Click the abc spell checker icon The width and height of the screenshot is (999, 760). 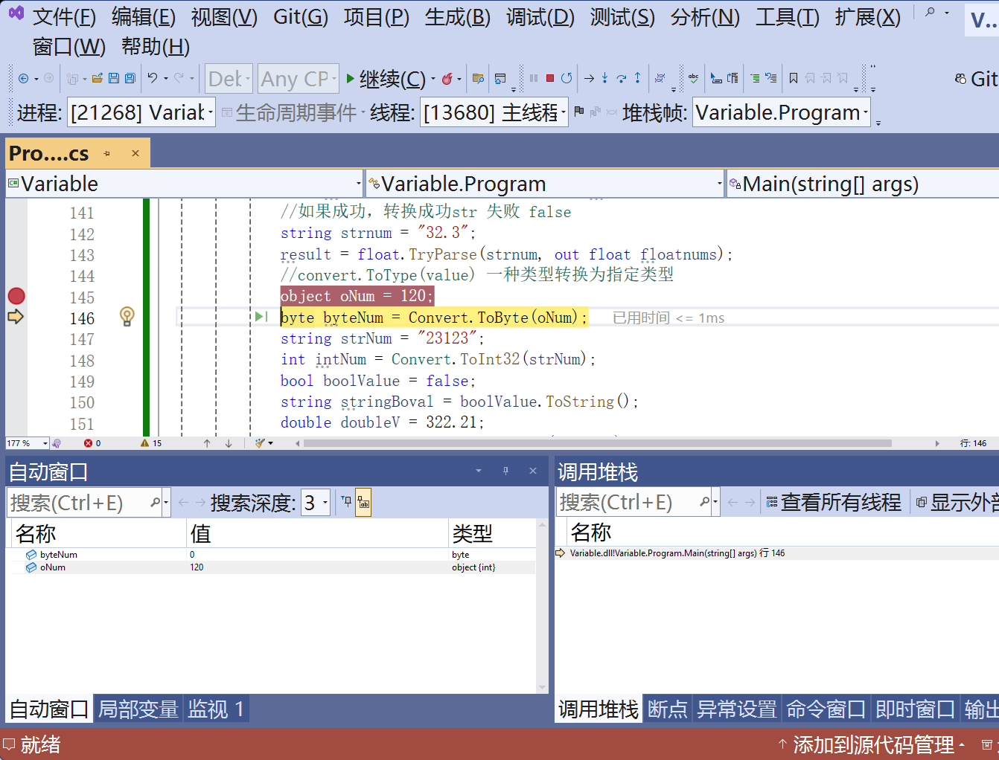click(693, 78)
